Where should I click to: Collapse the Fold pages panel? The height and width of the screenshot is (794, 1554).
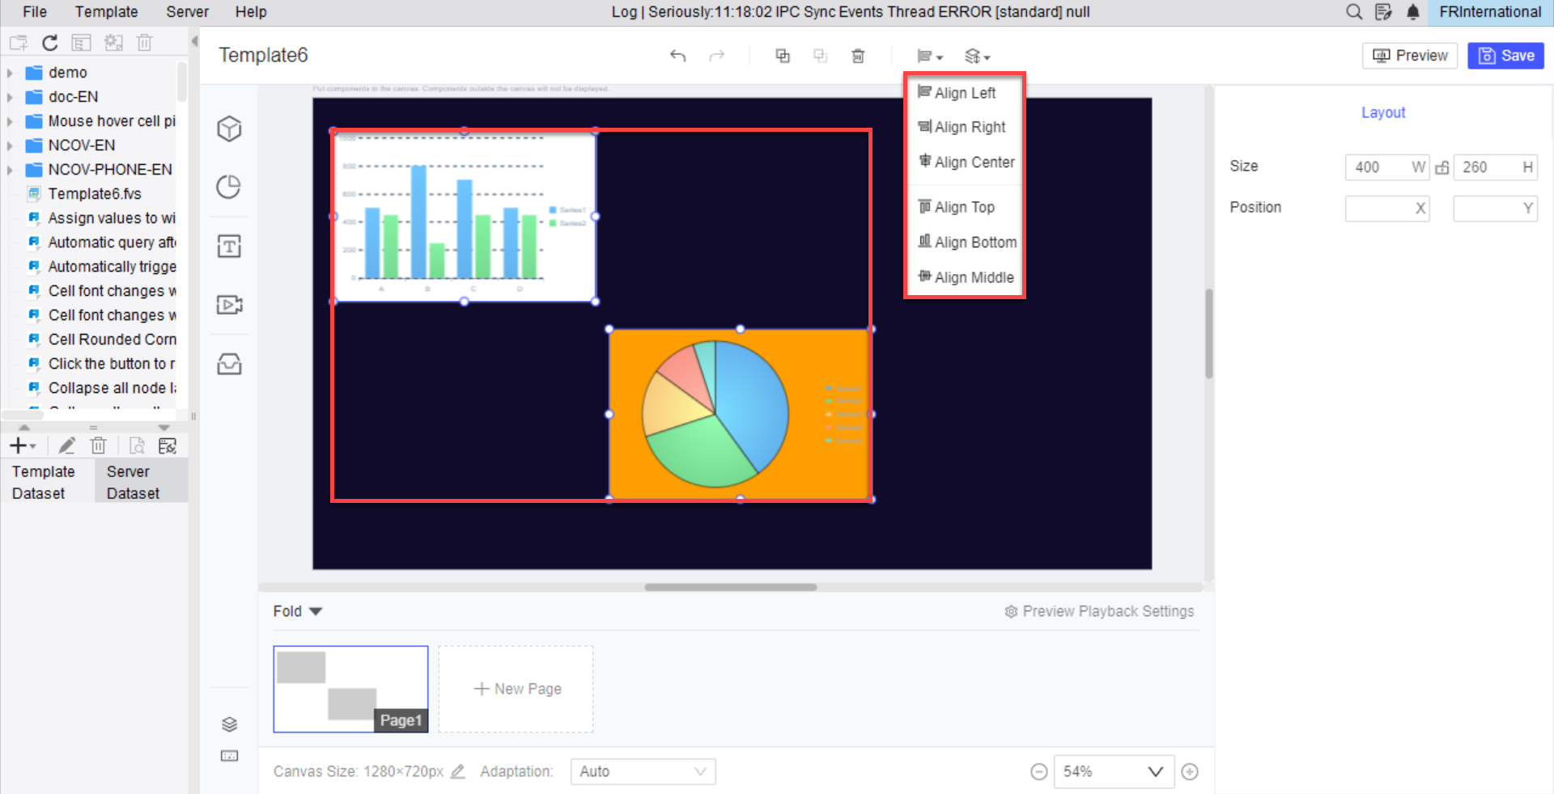(297, 611)
